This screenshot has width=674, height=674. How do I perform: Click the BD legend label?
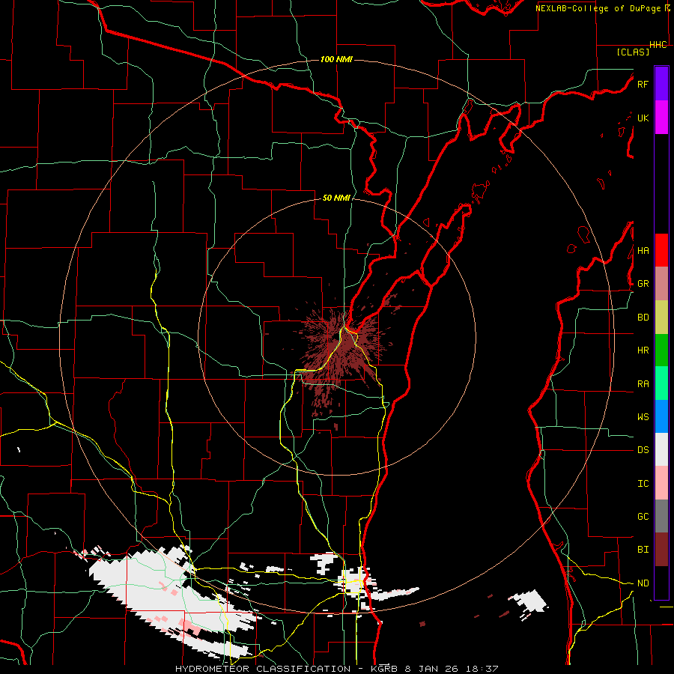point(643,318)
